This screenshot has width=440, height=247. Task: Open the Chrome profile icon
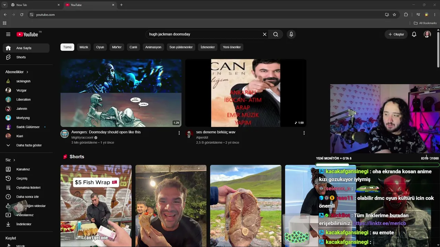pos(427,15)
